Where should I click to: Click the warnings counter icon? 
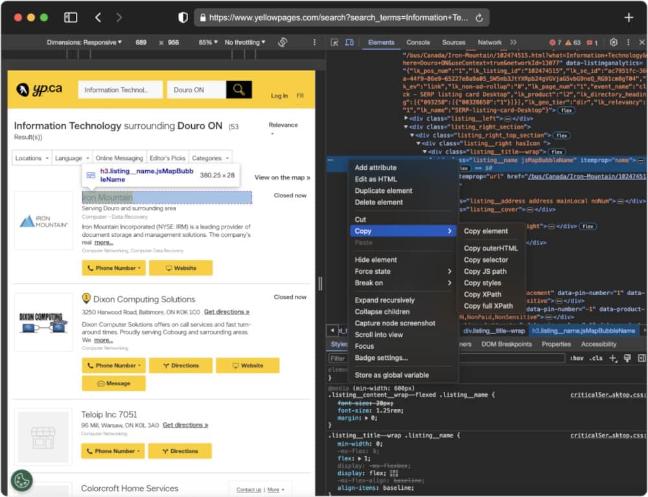pos(568,42)
